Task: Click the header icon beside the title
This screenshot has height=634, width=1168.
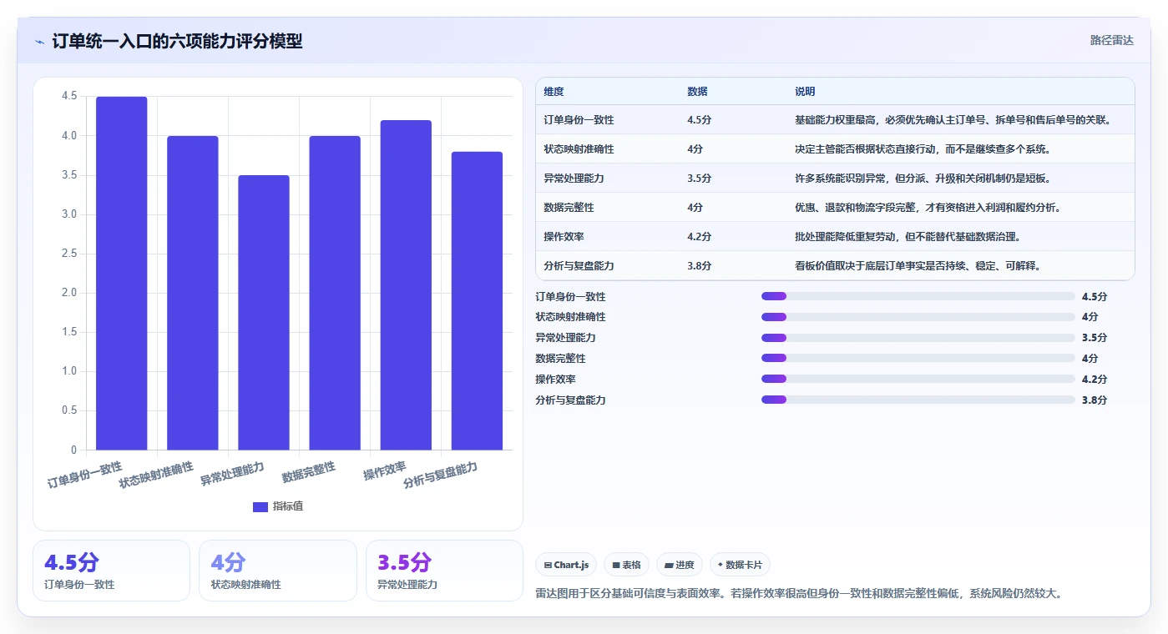Action: pos(39,41)
